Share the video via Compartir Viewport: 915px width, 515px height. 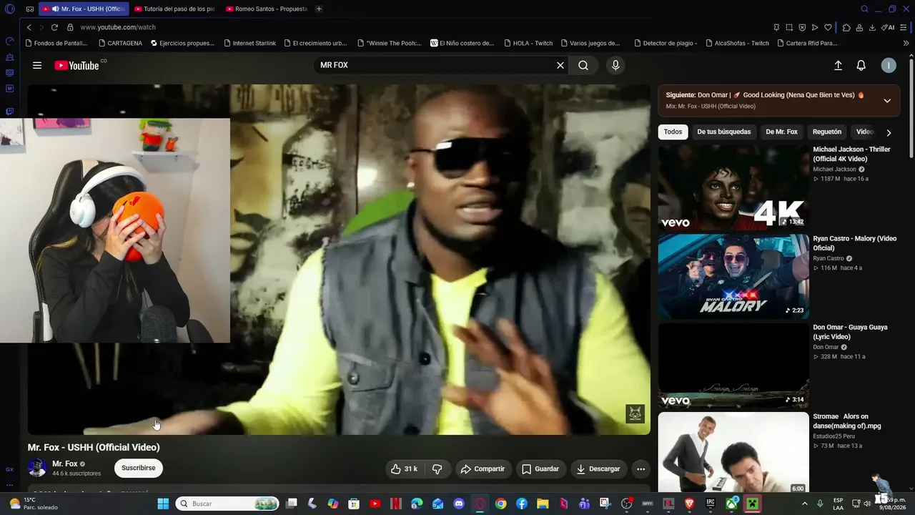(x=483, y=469)
